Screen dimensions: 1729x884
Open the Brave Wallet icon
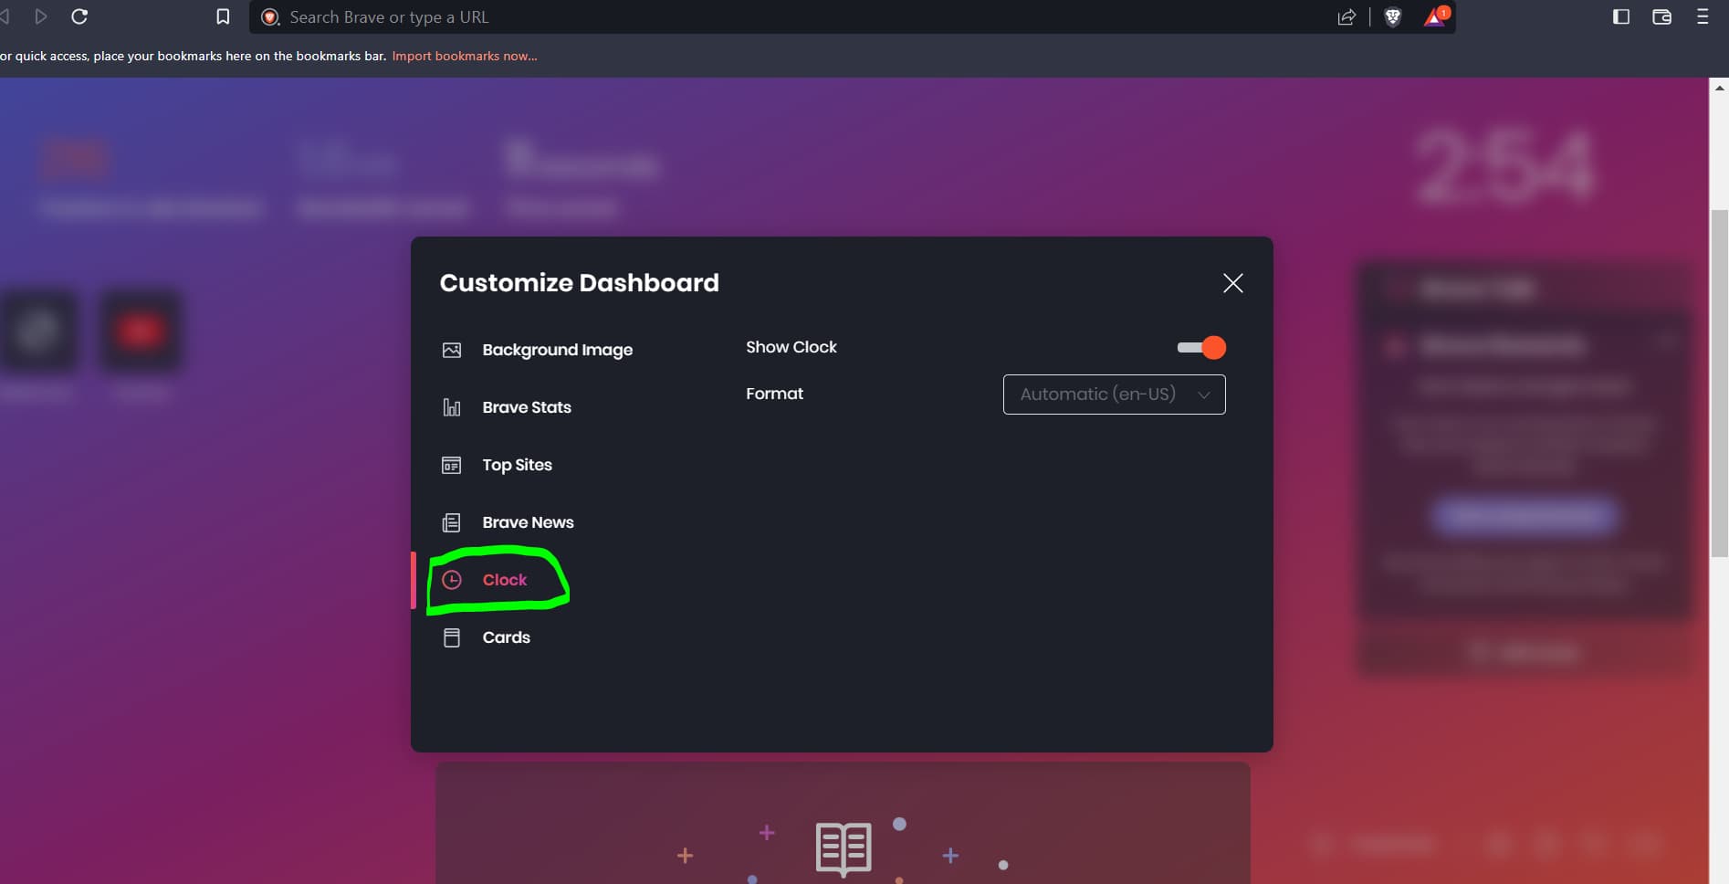pyautogui.click(x=1661, y=16)
